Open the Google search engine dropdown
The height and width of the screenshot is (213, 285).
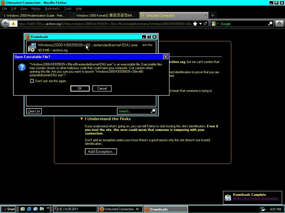click(215, 24)
